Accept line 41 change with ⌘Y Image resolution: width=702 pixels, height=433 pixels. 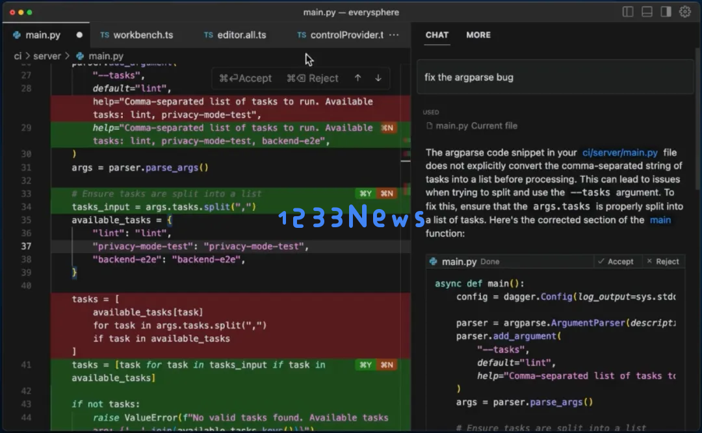366,365
